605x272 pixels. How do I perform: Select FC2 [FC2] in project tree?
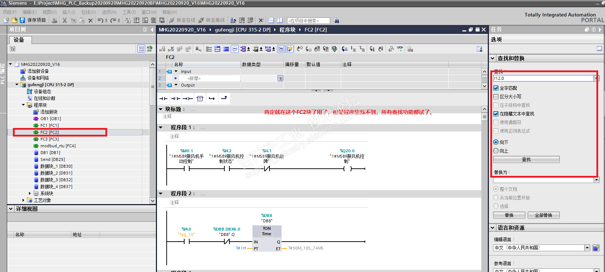click(49, 132)
